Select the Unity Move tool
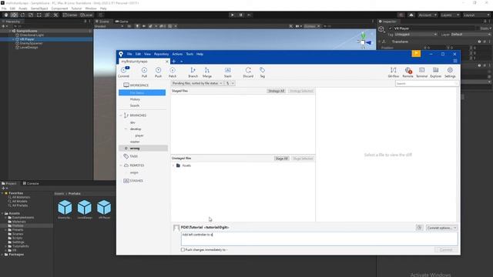 tap(14, 15)
